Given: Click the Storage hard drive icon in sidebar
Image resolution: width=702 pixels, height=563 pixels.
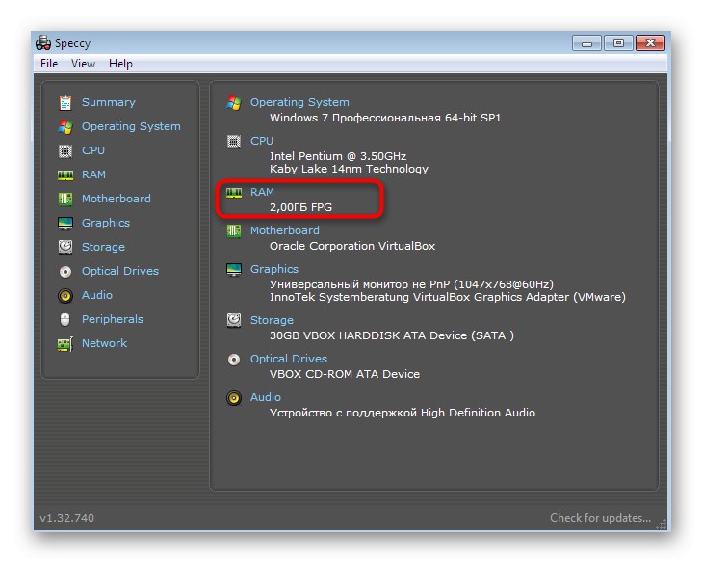Looking at the screenshot, I should (65, 247).
